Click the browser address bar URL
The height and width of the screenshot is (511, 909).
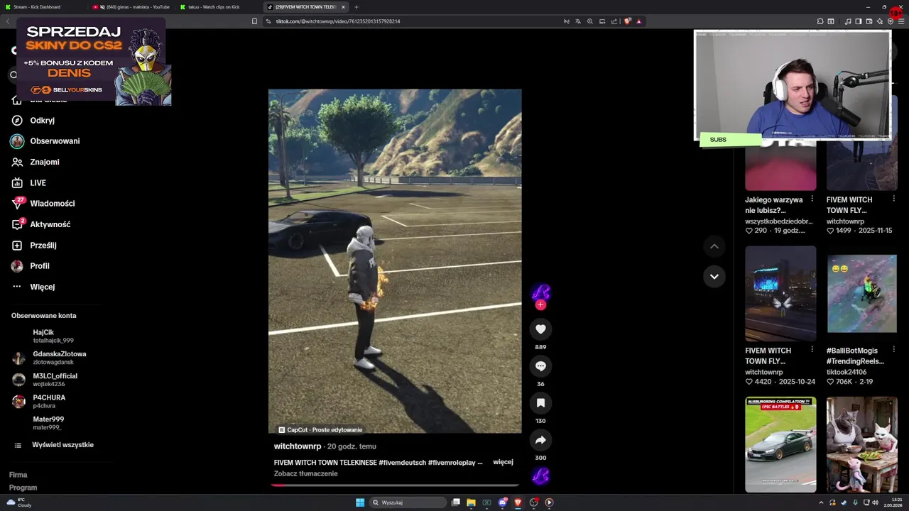[338, 21]
